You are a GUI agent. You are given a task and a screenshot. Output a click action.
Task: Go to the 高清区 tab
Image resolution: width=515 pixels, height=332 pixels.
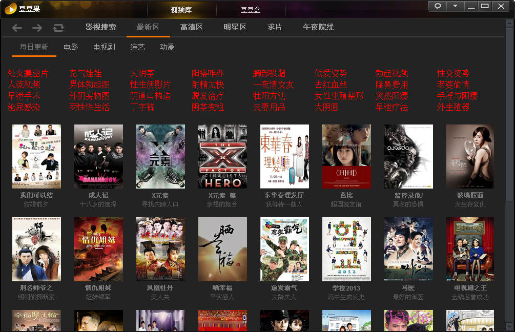pos(192,27)
